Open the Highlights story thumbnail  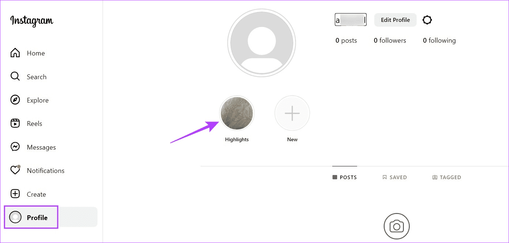click(237, 113)
